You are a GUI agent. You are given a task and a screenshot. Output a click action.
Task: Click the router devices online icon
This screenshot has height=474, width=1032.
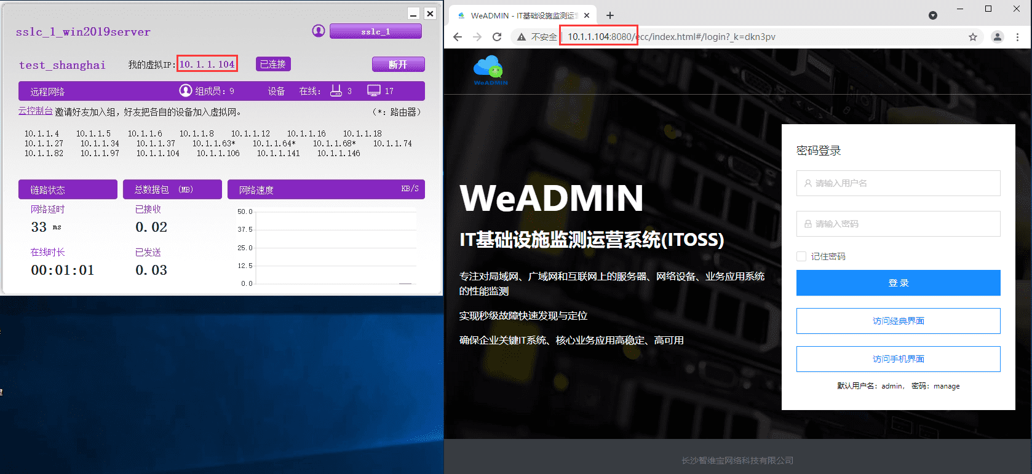pyautogui.click(x=336, y=90)
